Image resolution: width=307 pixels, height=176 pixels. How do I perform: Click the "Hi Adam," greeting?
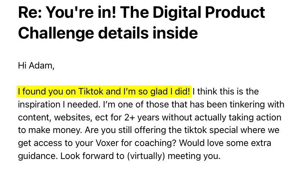coord(36,66)
